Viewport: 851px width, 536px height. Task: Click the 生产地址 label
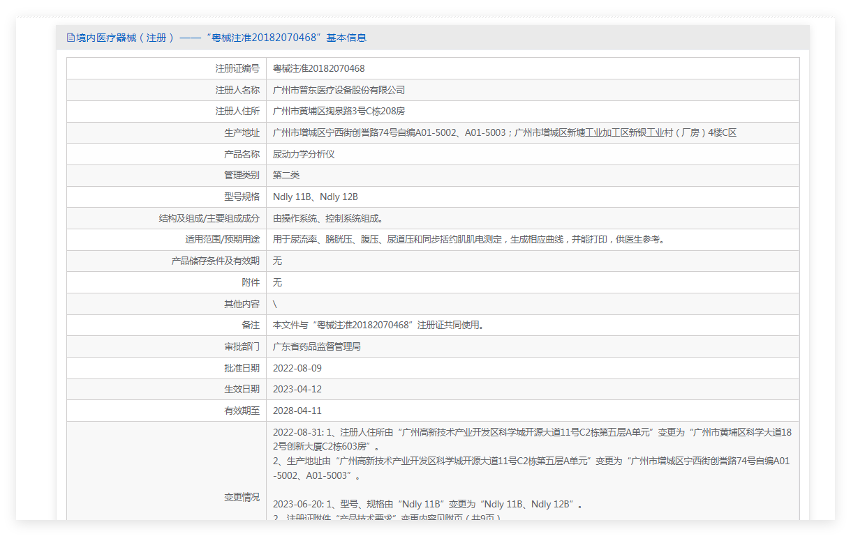242,132
